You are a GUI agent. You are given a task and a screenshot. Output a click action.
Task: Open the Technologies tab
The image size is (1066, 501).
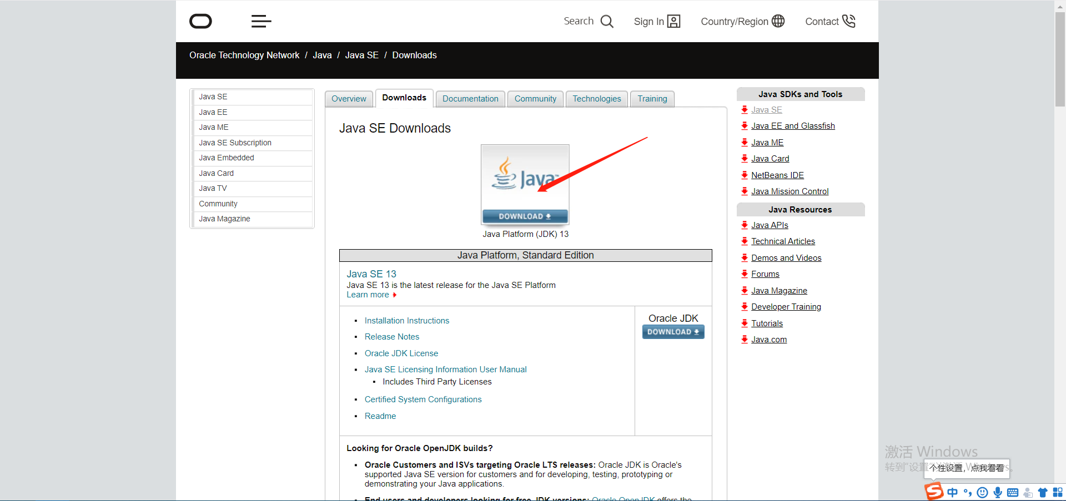pos(597,99)
